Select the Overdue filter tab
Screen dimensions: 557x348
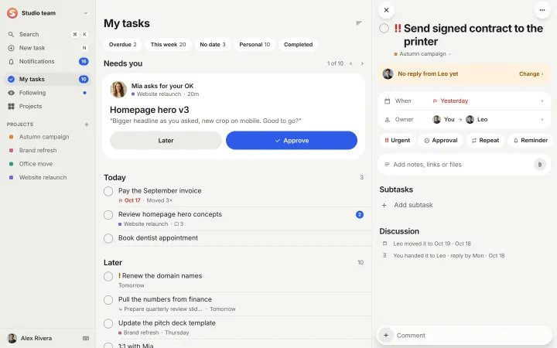(x=122, y=44)
